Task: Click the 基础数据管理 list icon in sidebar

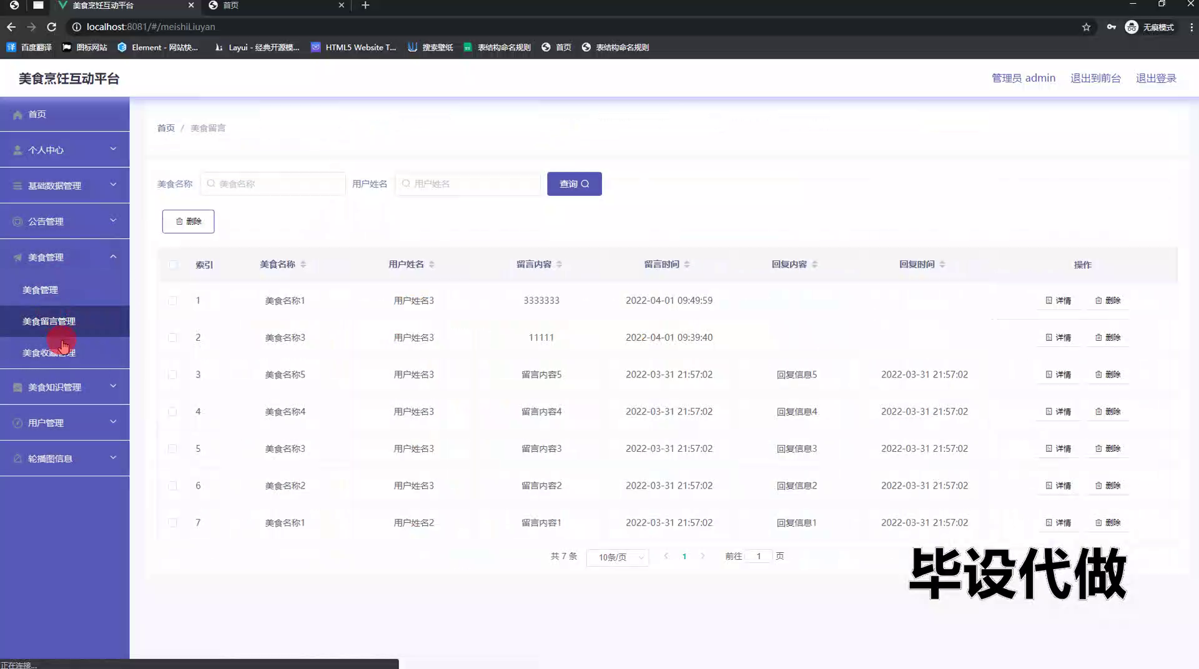Action: pos(17,185)
